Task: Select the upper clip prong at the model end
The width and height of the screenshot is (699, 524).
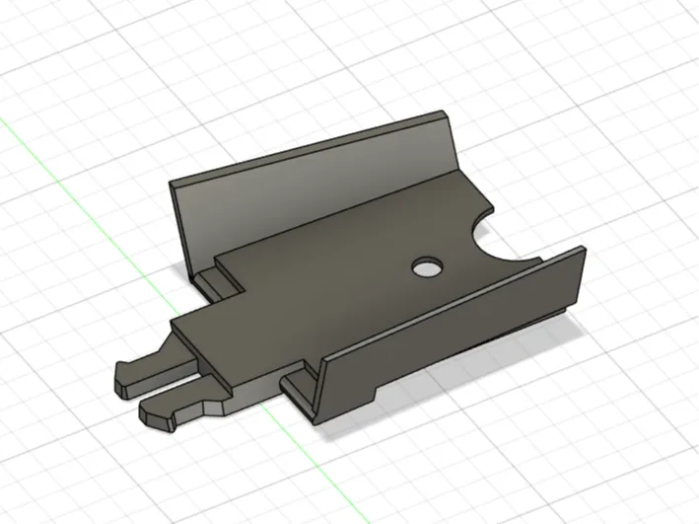Action: pyautogui.click(x=158, y=366)
